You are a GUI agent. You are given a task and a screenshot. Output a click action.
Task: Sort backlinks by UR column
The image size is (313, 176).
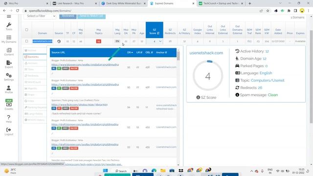tap(139, 52)
